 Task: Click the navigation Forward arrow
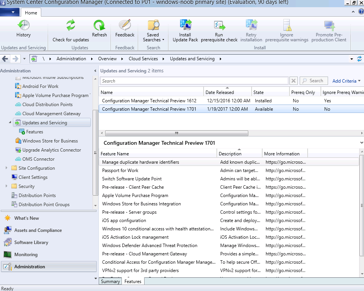(x=15, y=59)
